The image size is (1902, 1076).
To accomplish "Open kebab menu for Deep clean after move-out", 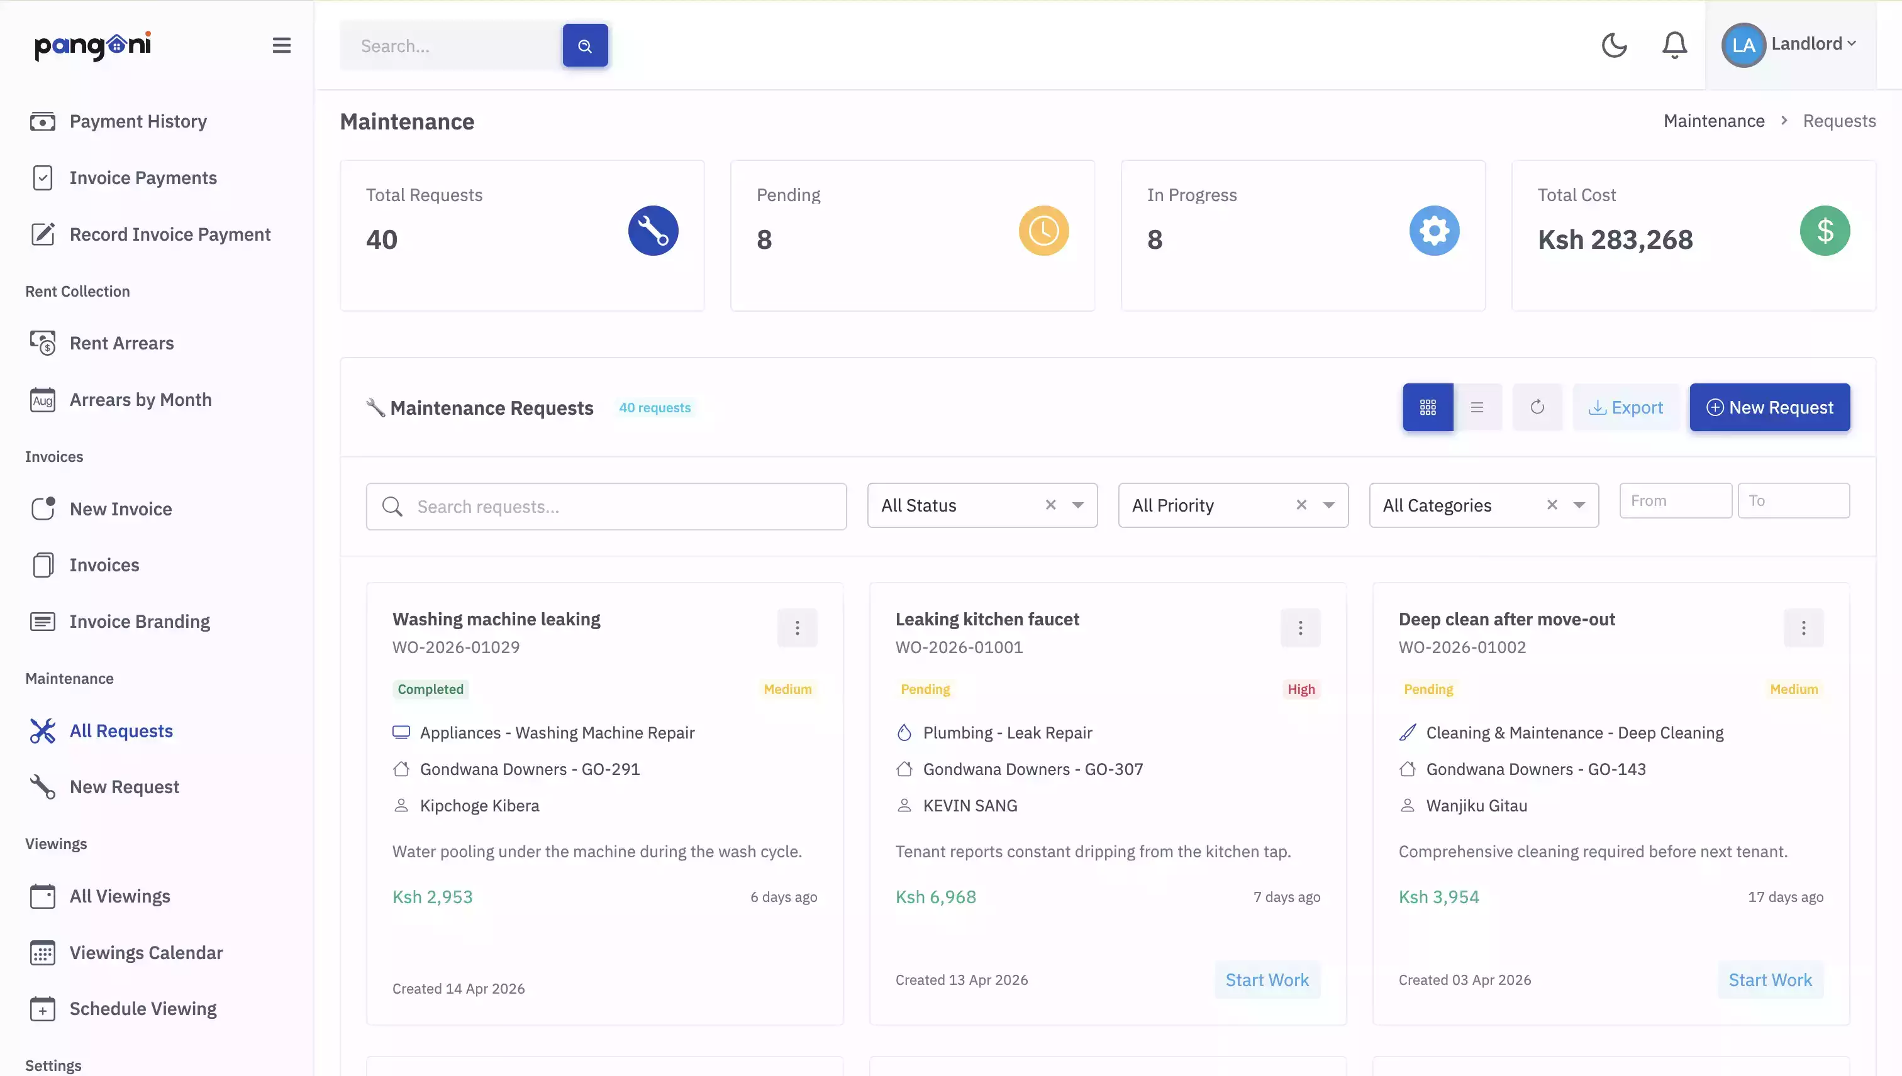I will tap(1803, 627).
